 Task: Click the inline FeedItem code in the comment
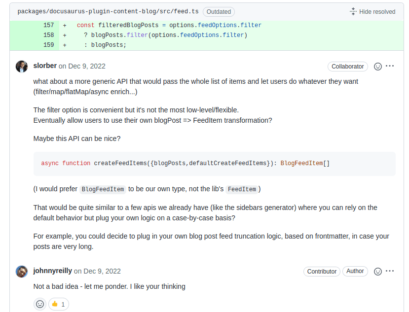click(242, 189)
